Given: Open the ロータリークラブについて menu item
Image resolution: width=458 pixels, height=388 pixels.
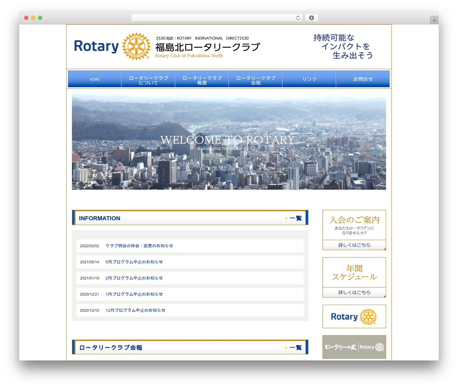Looking at the screenshot, I should pos(148,79).
